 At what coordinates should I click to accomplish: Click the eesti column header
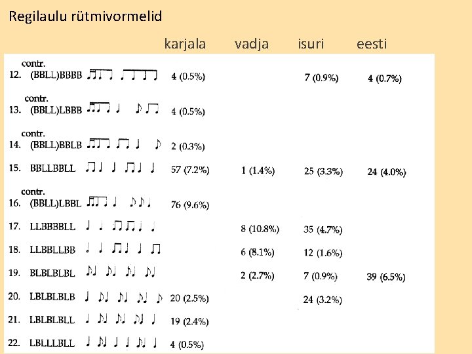[x=372, y=44]
